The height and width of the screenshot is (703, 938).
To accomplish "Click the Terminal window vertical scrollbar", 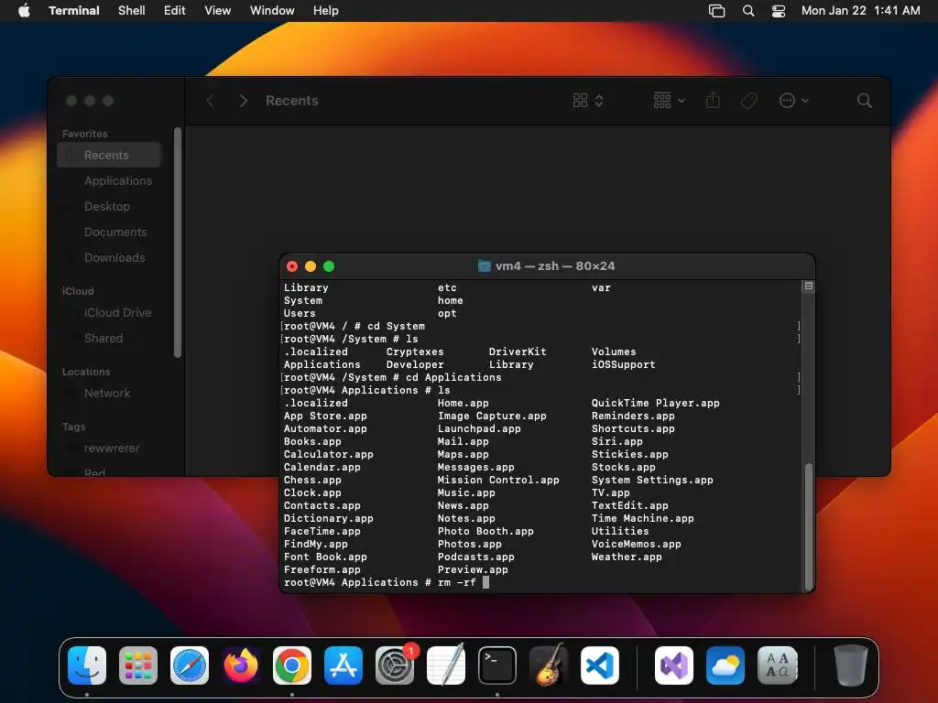I will (x=809, y=526).
